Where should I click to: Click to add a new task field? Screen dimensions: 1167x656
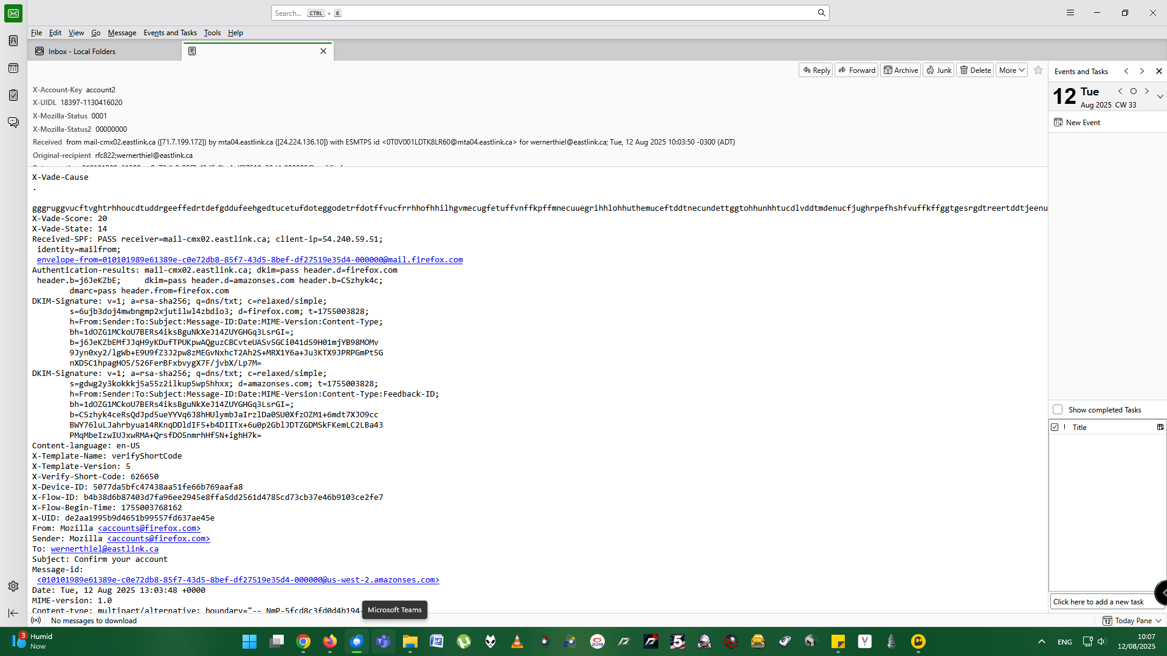(x=1100, y=602)
